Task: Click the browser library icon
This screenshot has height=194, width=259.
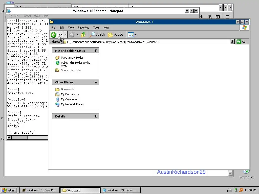Action: (210, 17)
